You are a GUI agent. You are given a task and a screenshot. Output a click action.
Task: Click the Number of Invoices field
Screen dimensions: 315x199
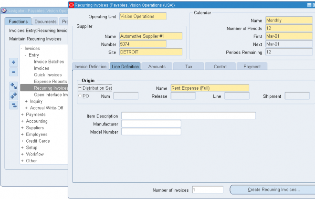pos(208,190)
